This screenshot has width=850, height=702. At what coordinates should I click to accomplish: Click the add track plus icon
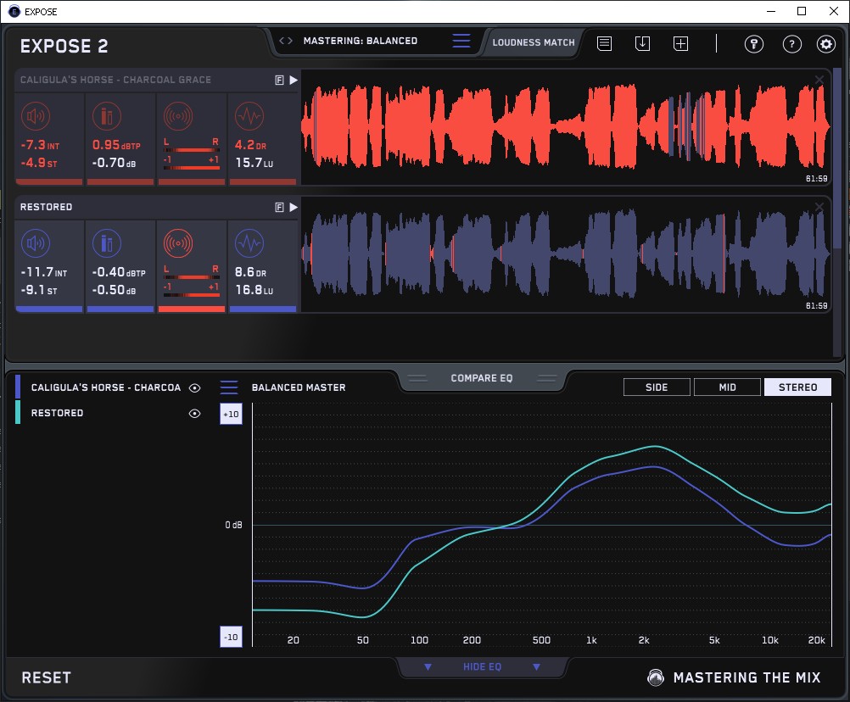click(x=680, y=43)
